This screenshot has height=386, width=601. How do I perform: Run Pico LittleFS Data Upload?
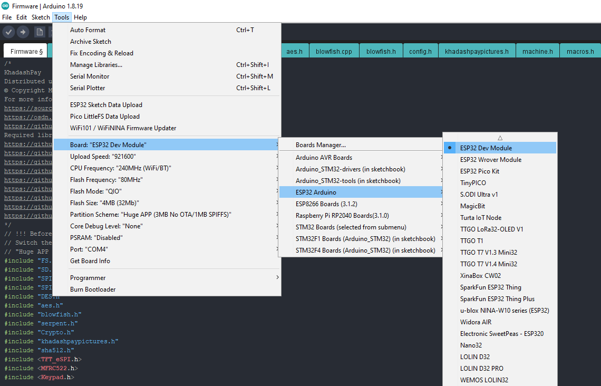pyautogui.click(x=167, y=117)
